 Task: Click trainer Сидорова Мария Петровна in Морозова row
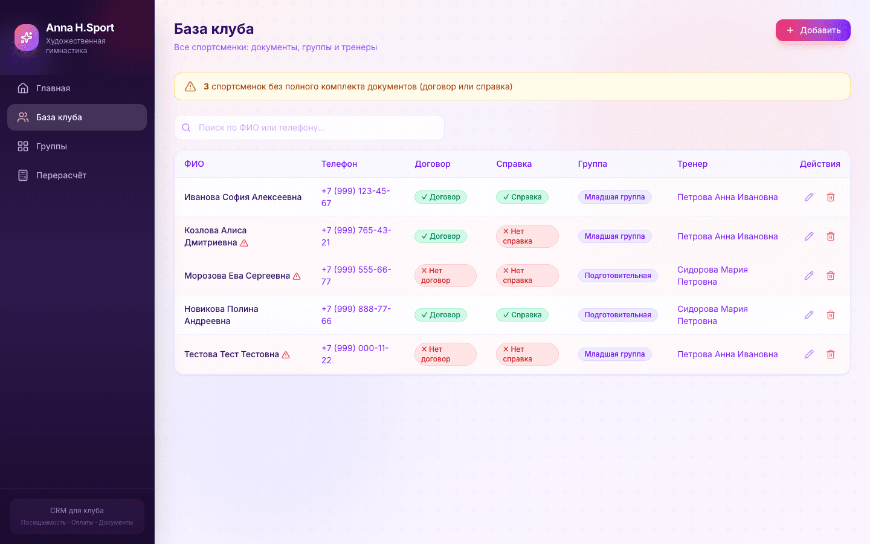[x=712, y=276]
